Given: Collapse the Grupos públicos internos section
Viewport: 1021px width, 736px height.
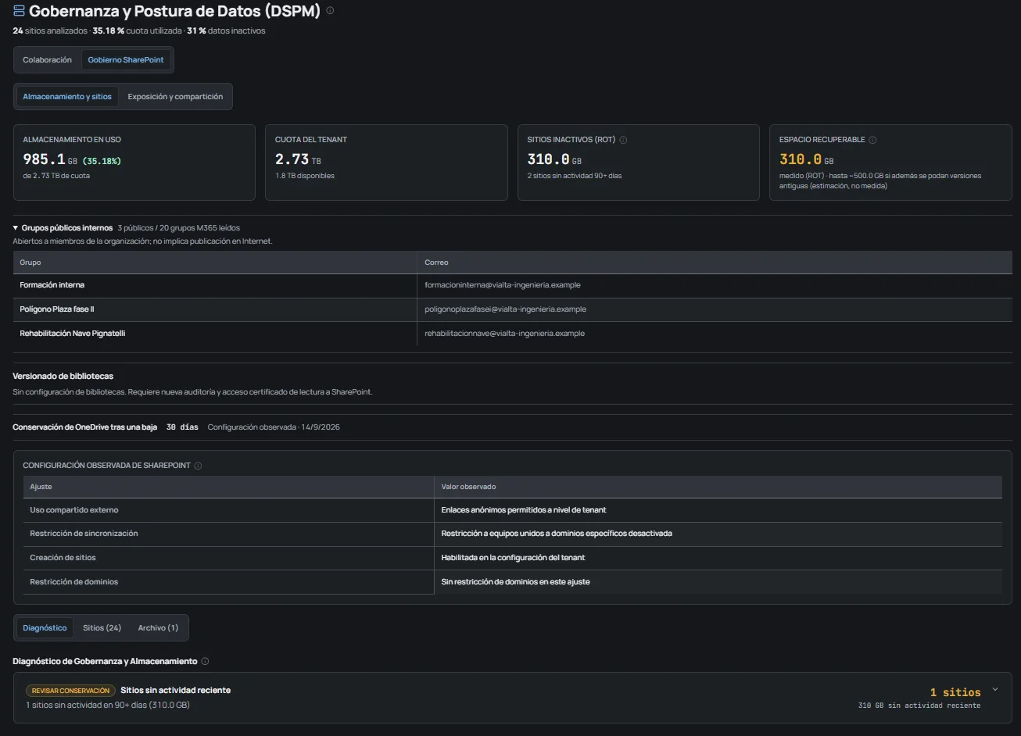Looking at the screenshot, I should (16, 228).
